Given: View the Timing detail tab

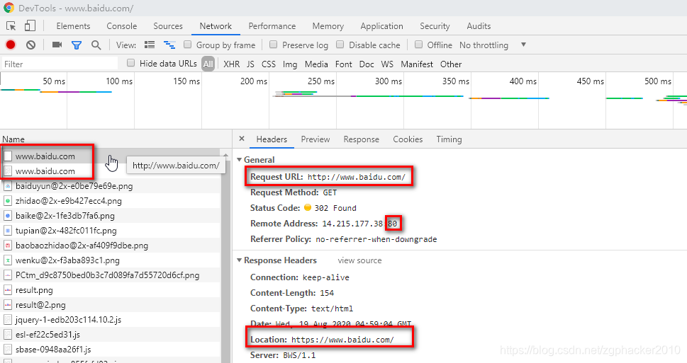Looking at the screenshot, I should 449,139.
